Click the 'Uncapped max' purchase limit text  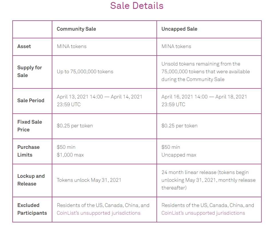(x=179, y=155)
